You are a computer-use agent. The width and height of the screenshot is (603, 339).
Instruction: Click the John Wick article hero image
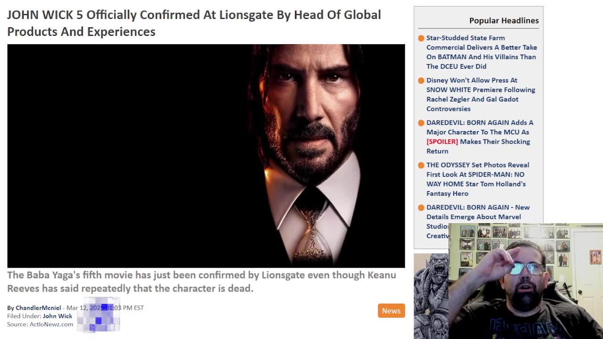point(206,156)
